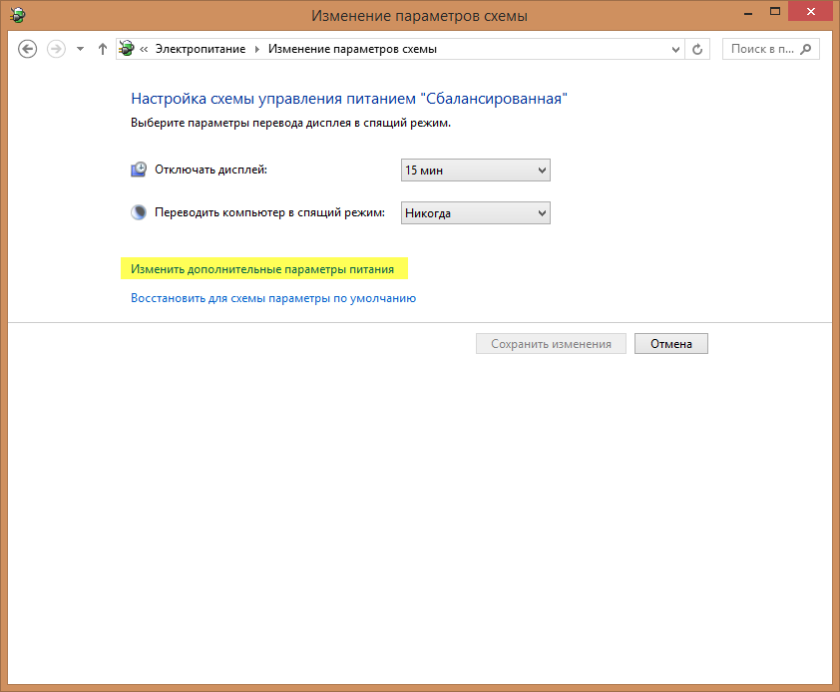Open the sleep mode Никогда dropdown
The width and height of the screenshot is (840, 692).
[475, 213]
